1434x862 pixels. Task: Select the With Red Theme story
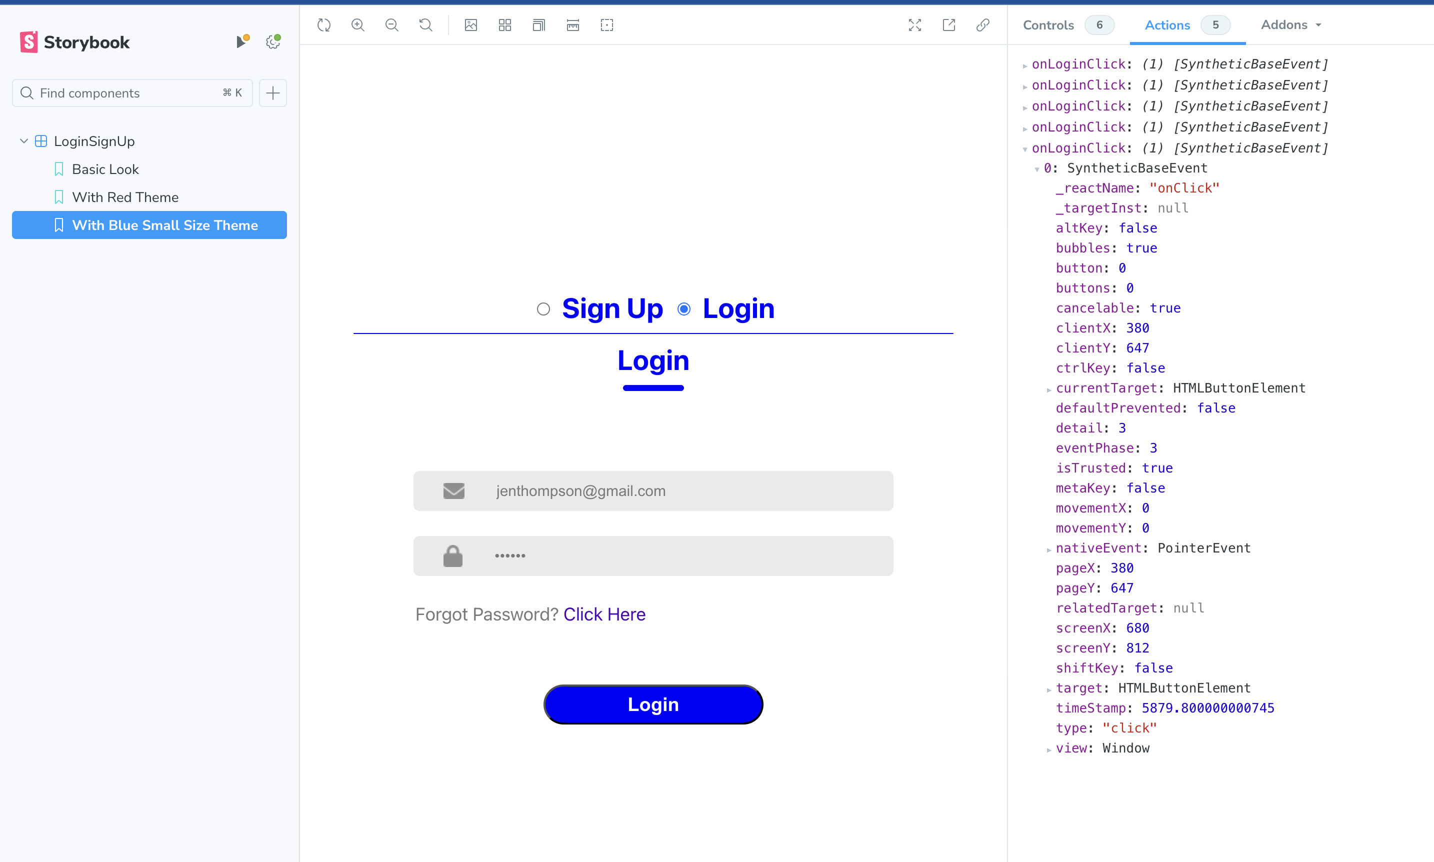(x=125, y=197)
